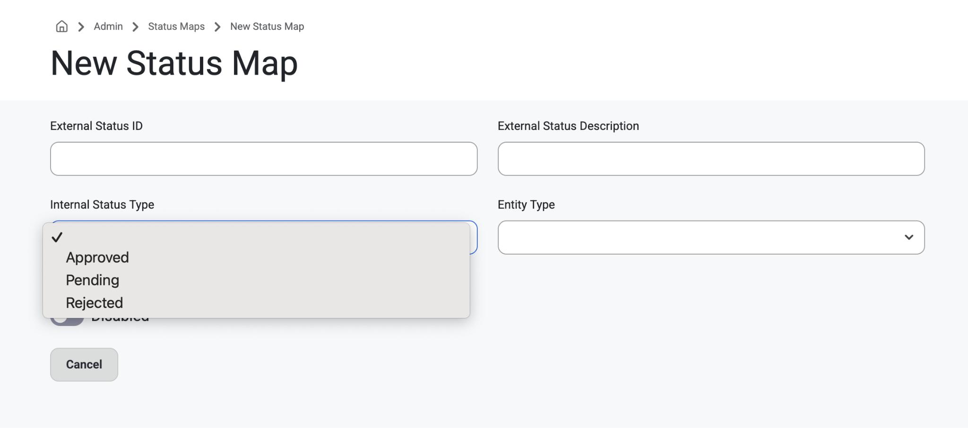Click the External Status Description label
This screenshot has height=428, width=968.
coord(568,126)
